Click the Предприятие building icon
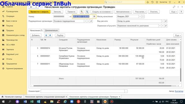The height and width of the screenshot is (104, 185). (x=3, y=64)
